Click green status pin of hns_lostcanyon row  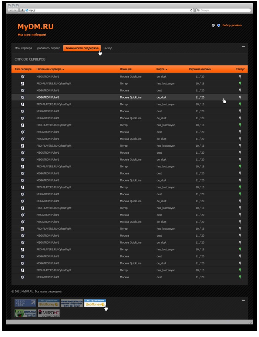(x=240, y=84)
